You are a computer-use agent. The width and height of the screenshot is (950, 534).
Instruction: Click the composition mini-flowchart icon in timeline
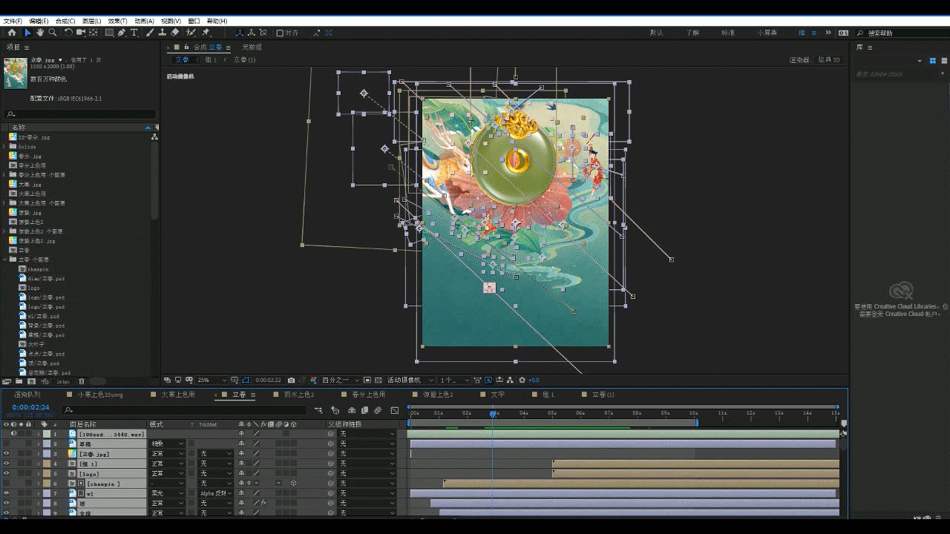point(318,409)
